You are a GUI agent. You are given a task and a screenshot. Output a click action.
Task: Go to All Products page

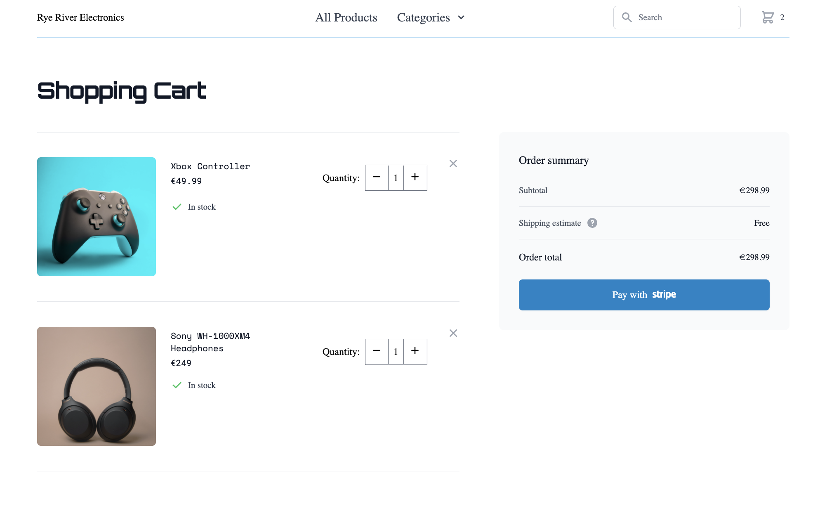(346, 17)
